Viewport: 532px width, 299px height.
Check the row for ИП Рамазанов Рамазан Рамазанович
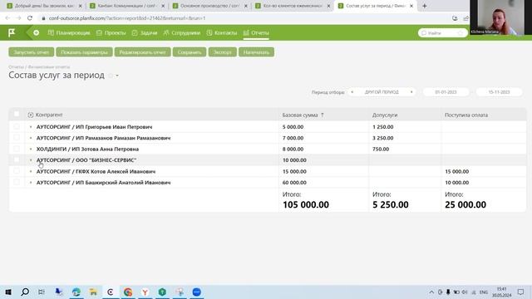17,138
